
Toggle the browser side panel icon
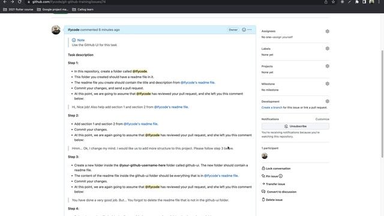click(364, 2)
